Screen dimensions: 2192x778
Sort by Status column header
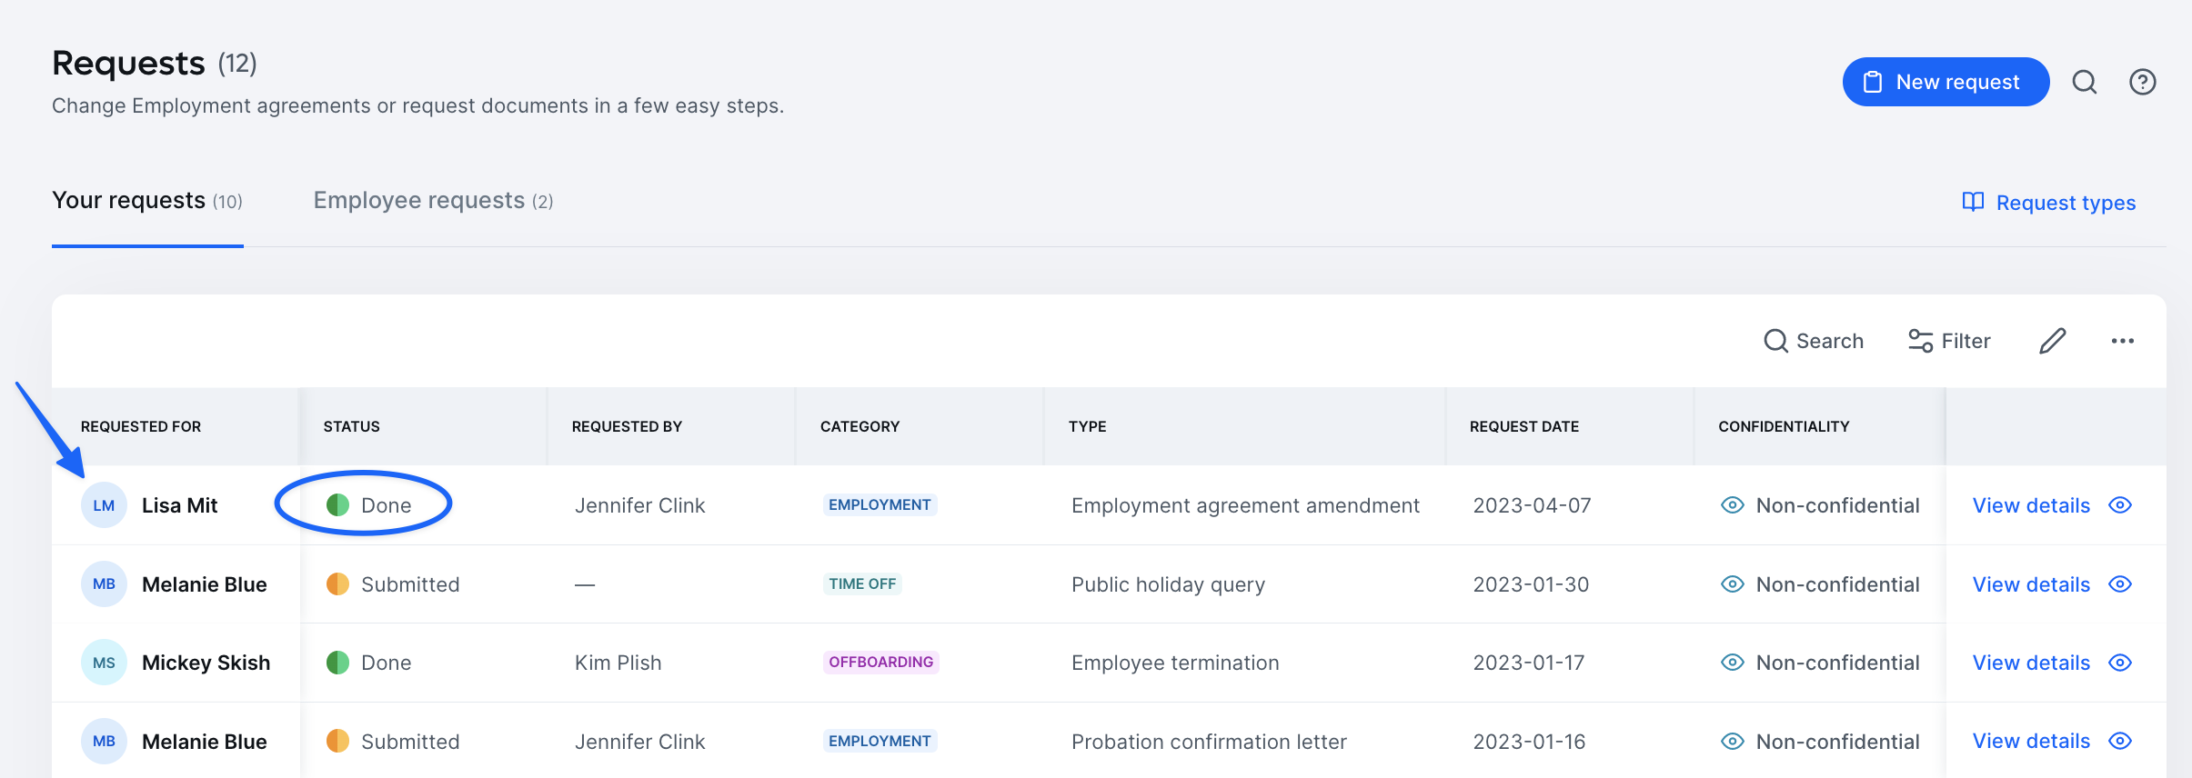coord(352,426)
